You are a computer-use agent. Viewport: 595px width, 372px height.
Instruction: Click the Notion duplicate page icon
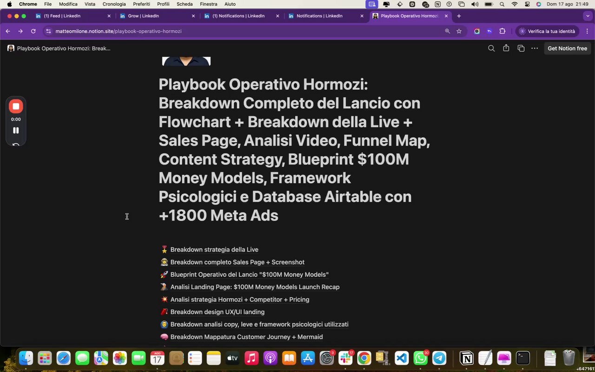coord(521,48)
